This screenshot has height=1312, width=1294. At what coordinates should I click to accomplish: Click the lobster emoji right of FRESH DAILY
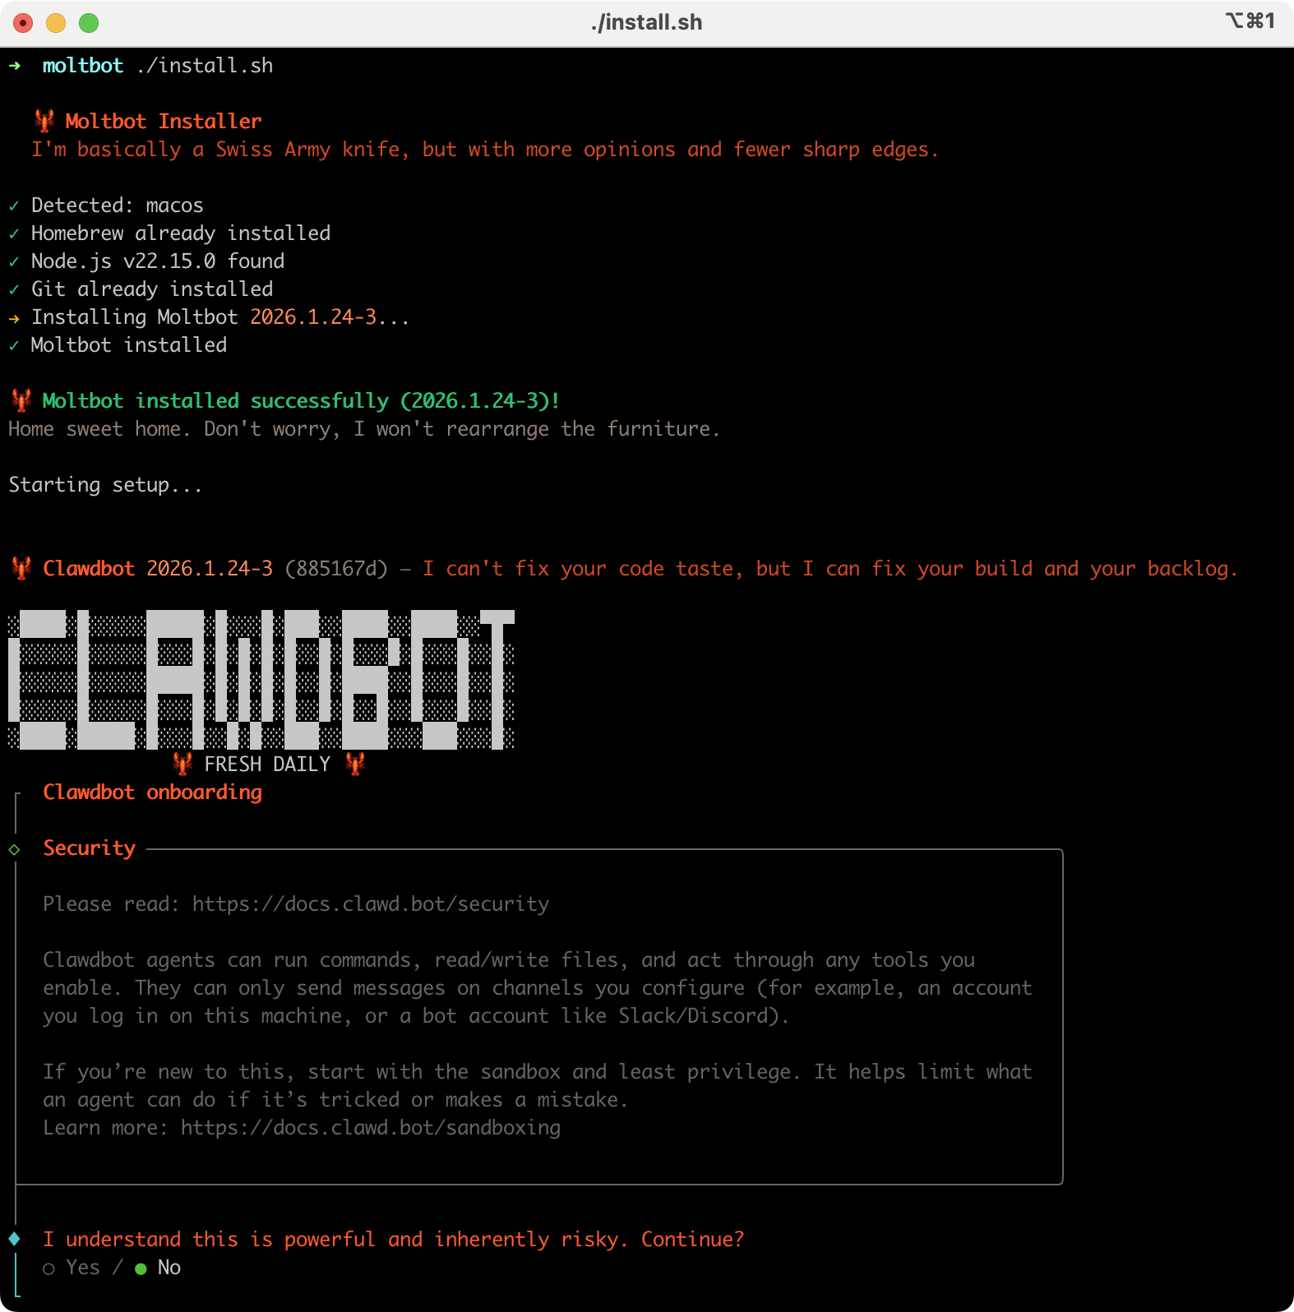[355, 764]
